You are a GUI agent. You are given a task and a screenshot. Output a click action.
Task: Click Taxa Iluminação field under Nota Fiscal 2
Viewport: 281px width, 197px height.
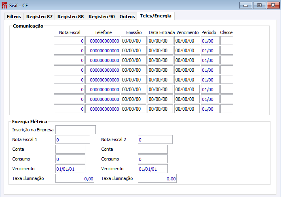tap(157, 178)
